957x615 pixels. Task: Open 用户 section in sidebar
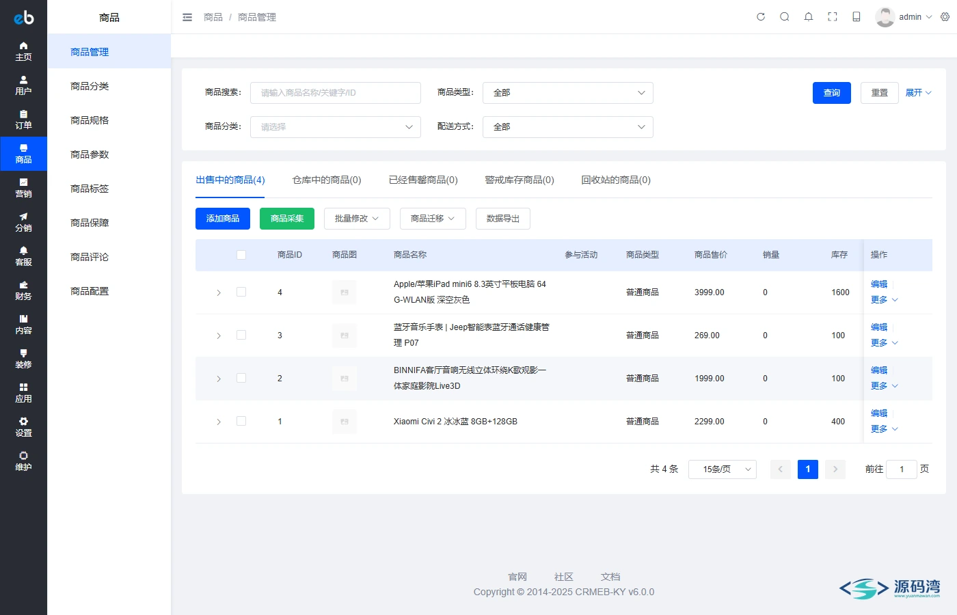coord(23,85)
